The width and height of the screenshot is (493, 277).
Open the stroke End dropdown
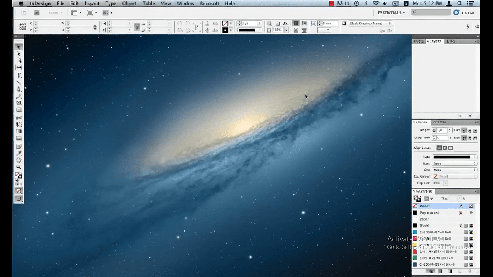click(x=454, y=170)
